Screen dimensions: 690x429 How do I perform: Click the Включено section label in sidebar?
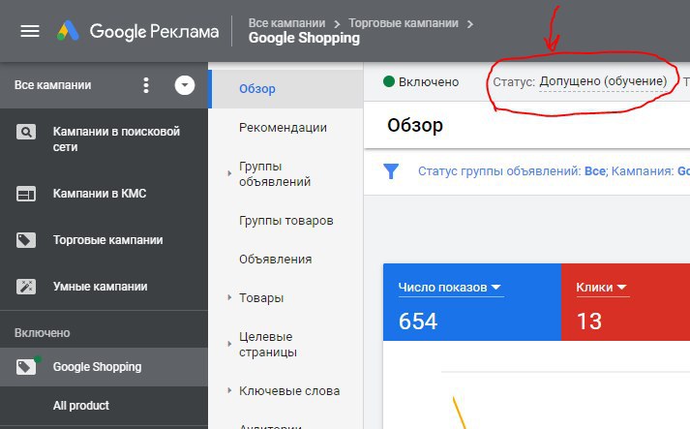[x=43, y=333]
